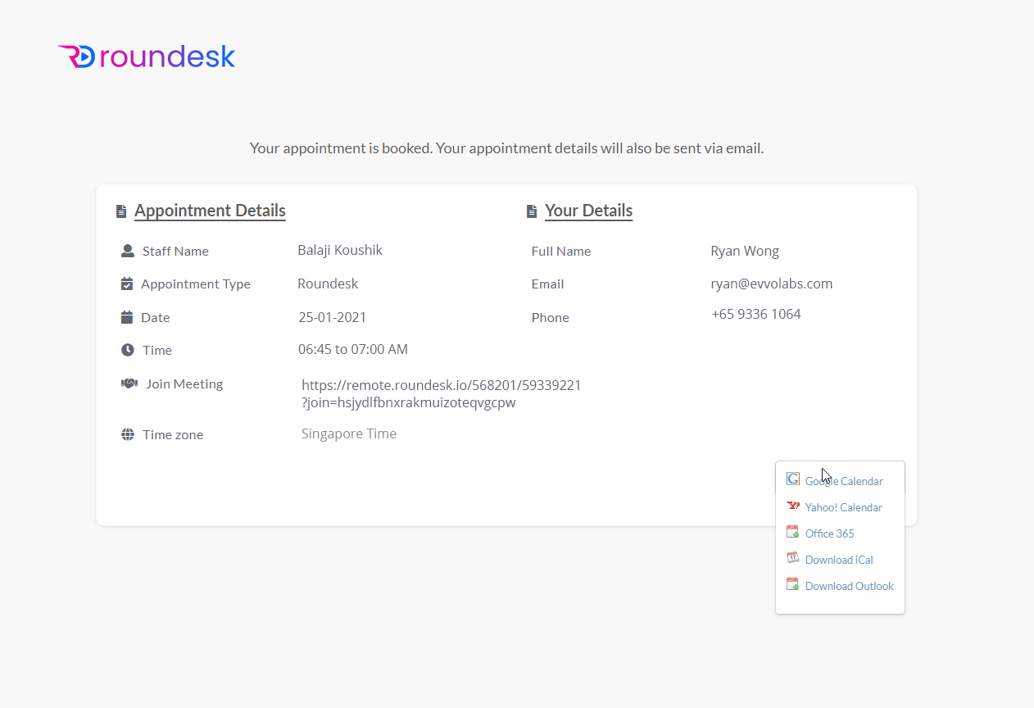Click the time 06:45 to 07:00 AM
Viewport: 1034px width, 708px height.
click(x=353, y=349)
